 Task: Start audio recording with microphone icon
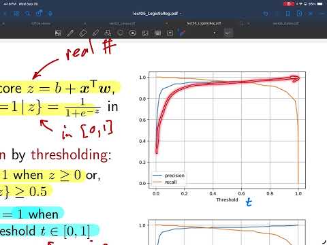50,14
